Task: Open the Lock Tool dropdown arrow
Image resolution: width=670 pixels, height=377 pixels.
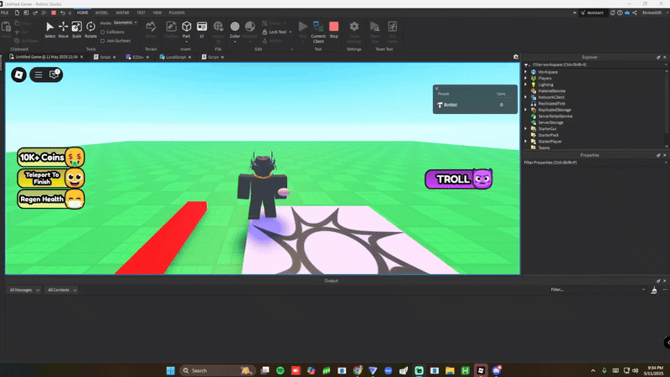Action: point(291,32)
